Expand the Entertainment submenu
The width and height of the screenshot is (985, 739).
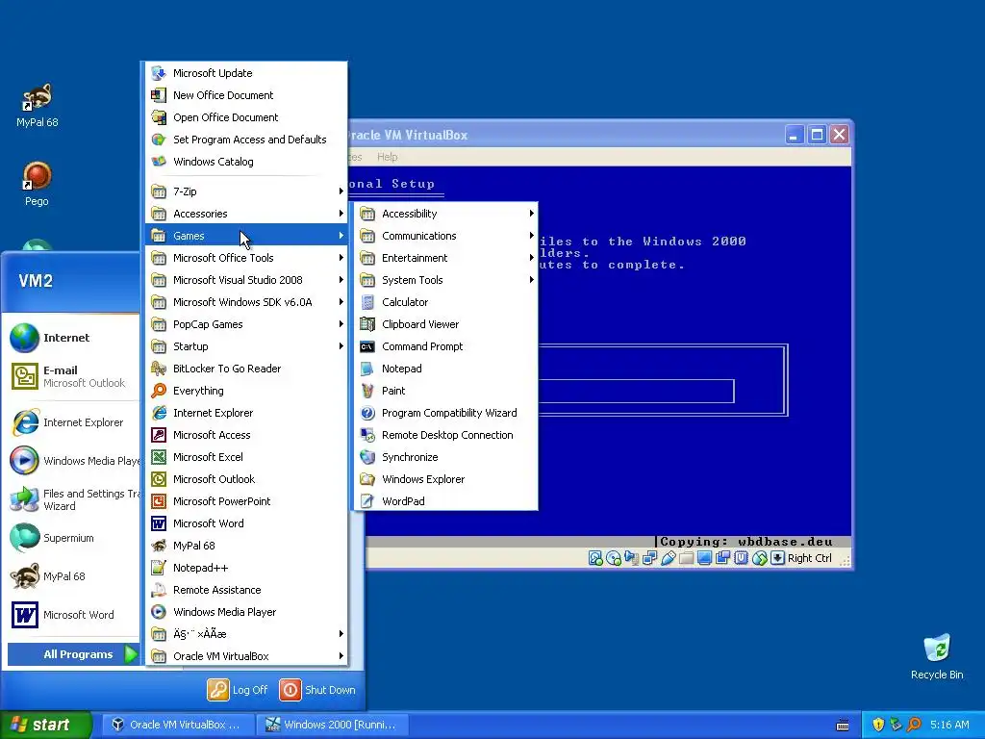445,258
